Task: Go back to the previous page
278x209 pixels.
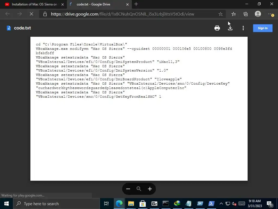Action: click(8, 14)
